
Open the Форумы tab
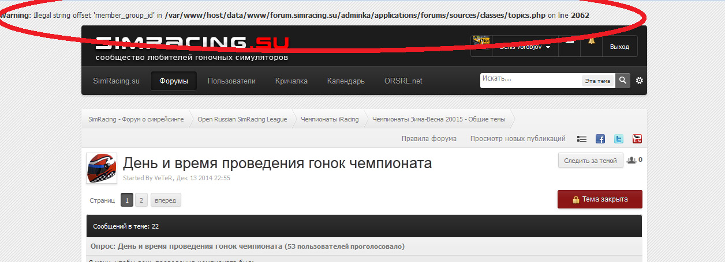click(174, 81)
